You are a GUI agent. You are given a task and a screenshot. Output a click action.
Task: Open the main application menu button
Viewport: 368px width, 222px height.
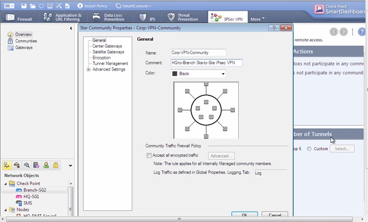pos(9,6)
